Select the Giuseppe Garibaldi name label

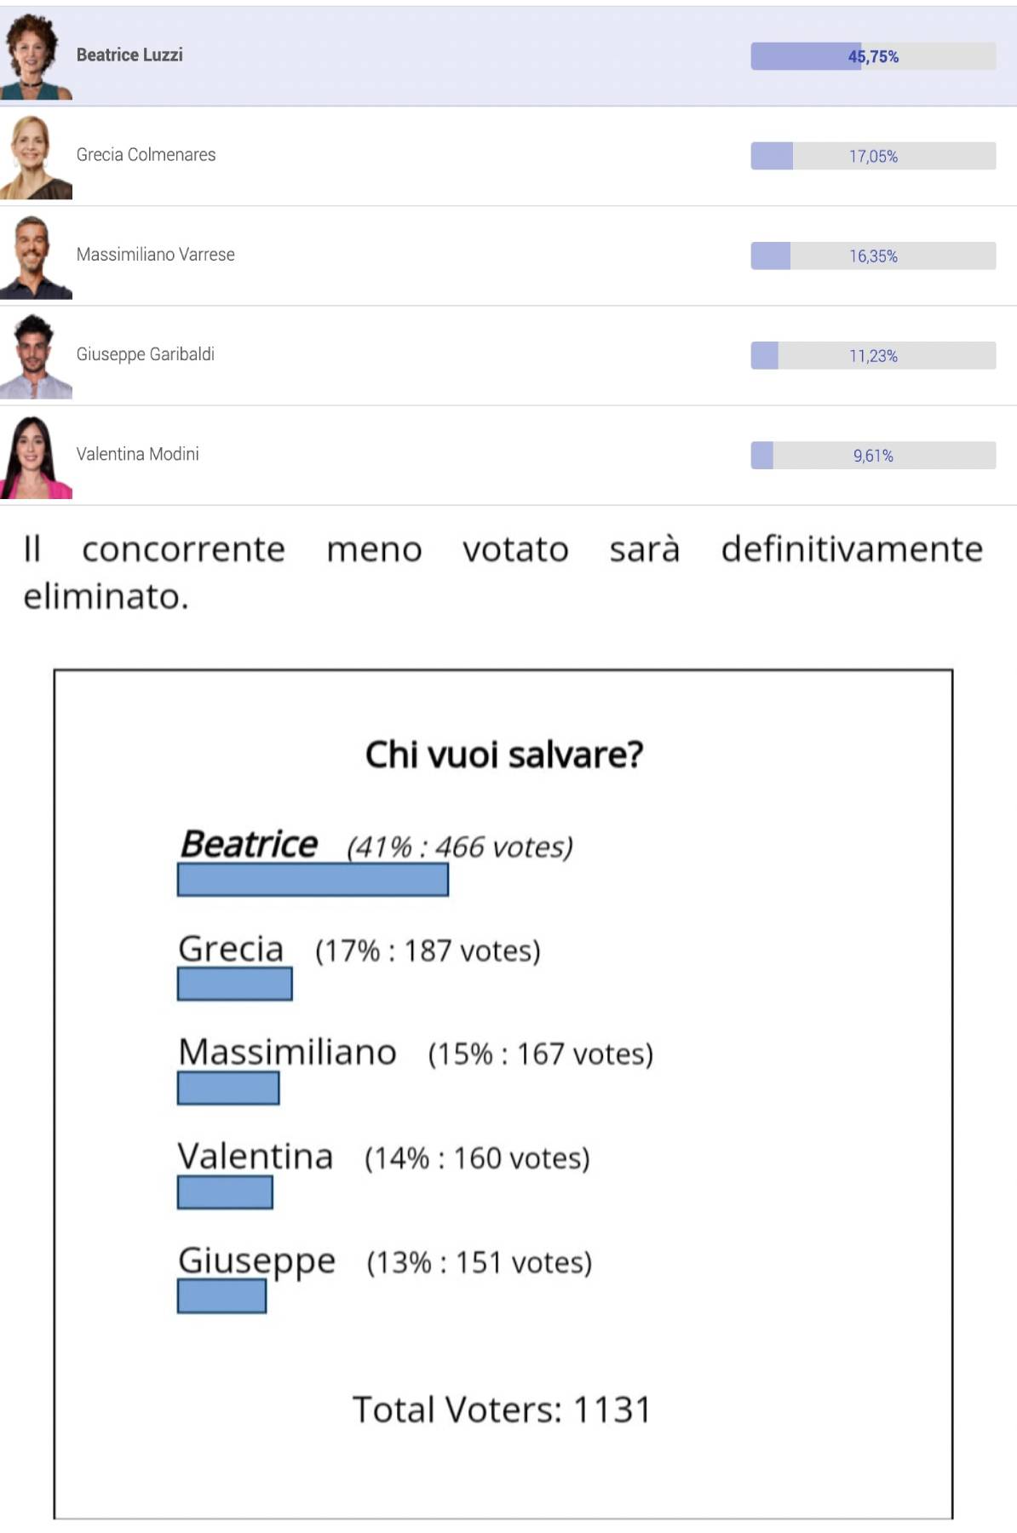(145, 354)
